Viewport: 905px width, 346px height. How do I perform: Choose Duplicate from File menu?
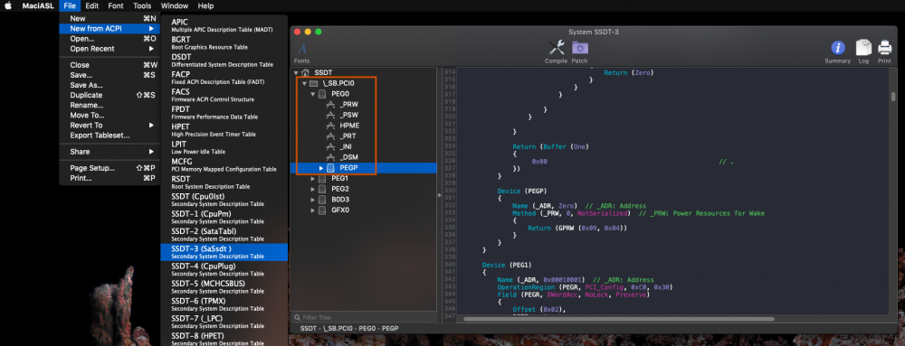110,95
